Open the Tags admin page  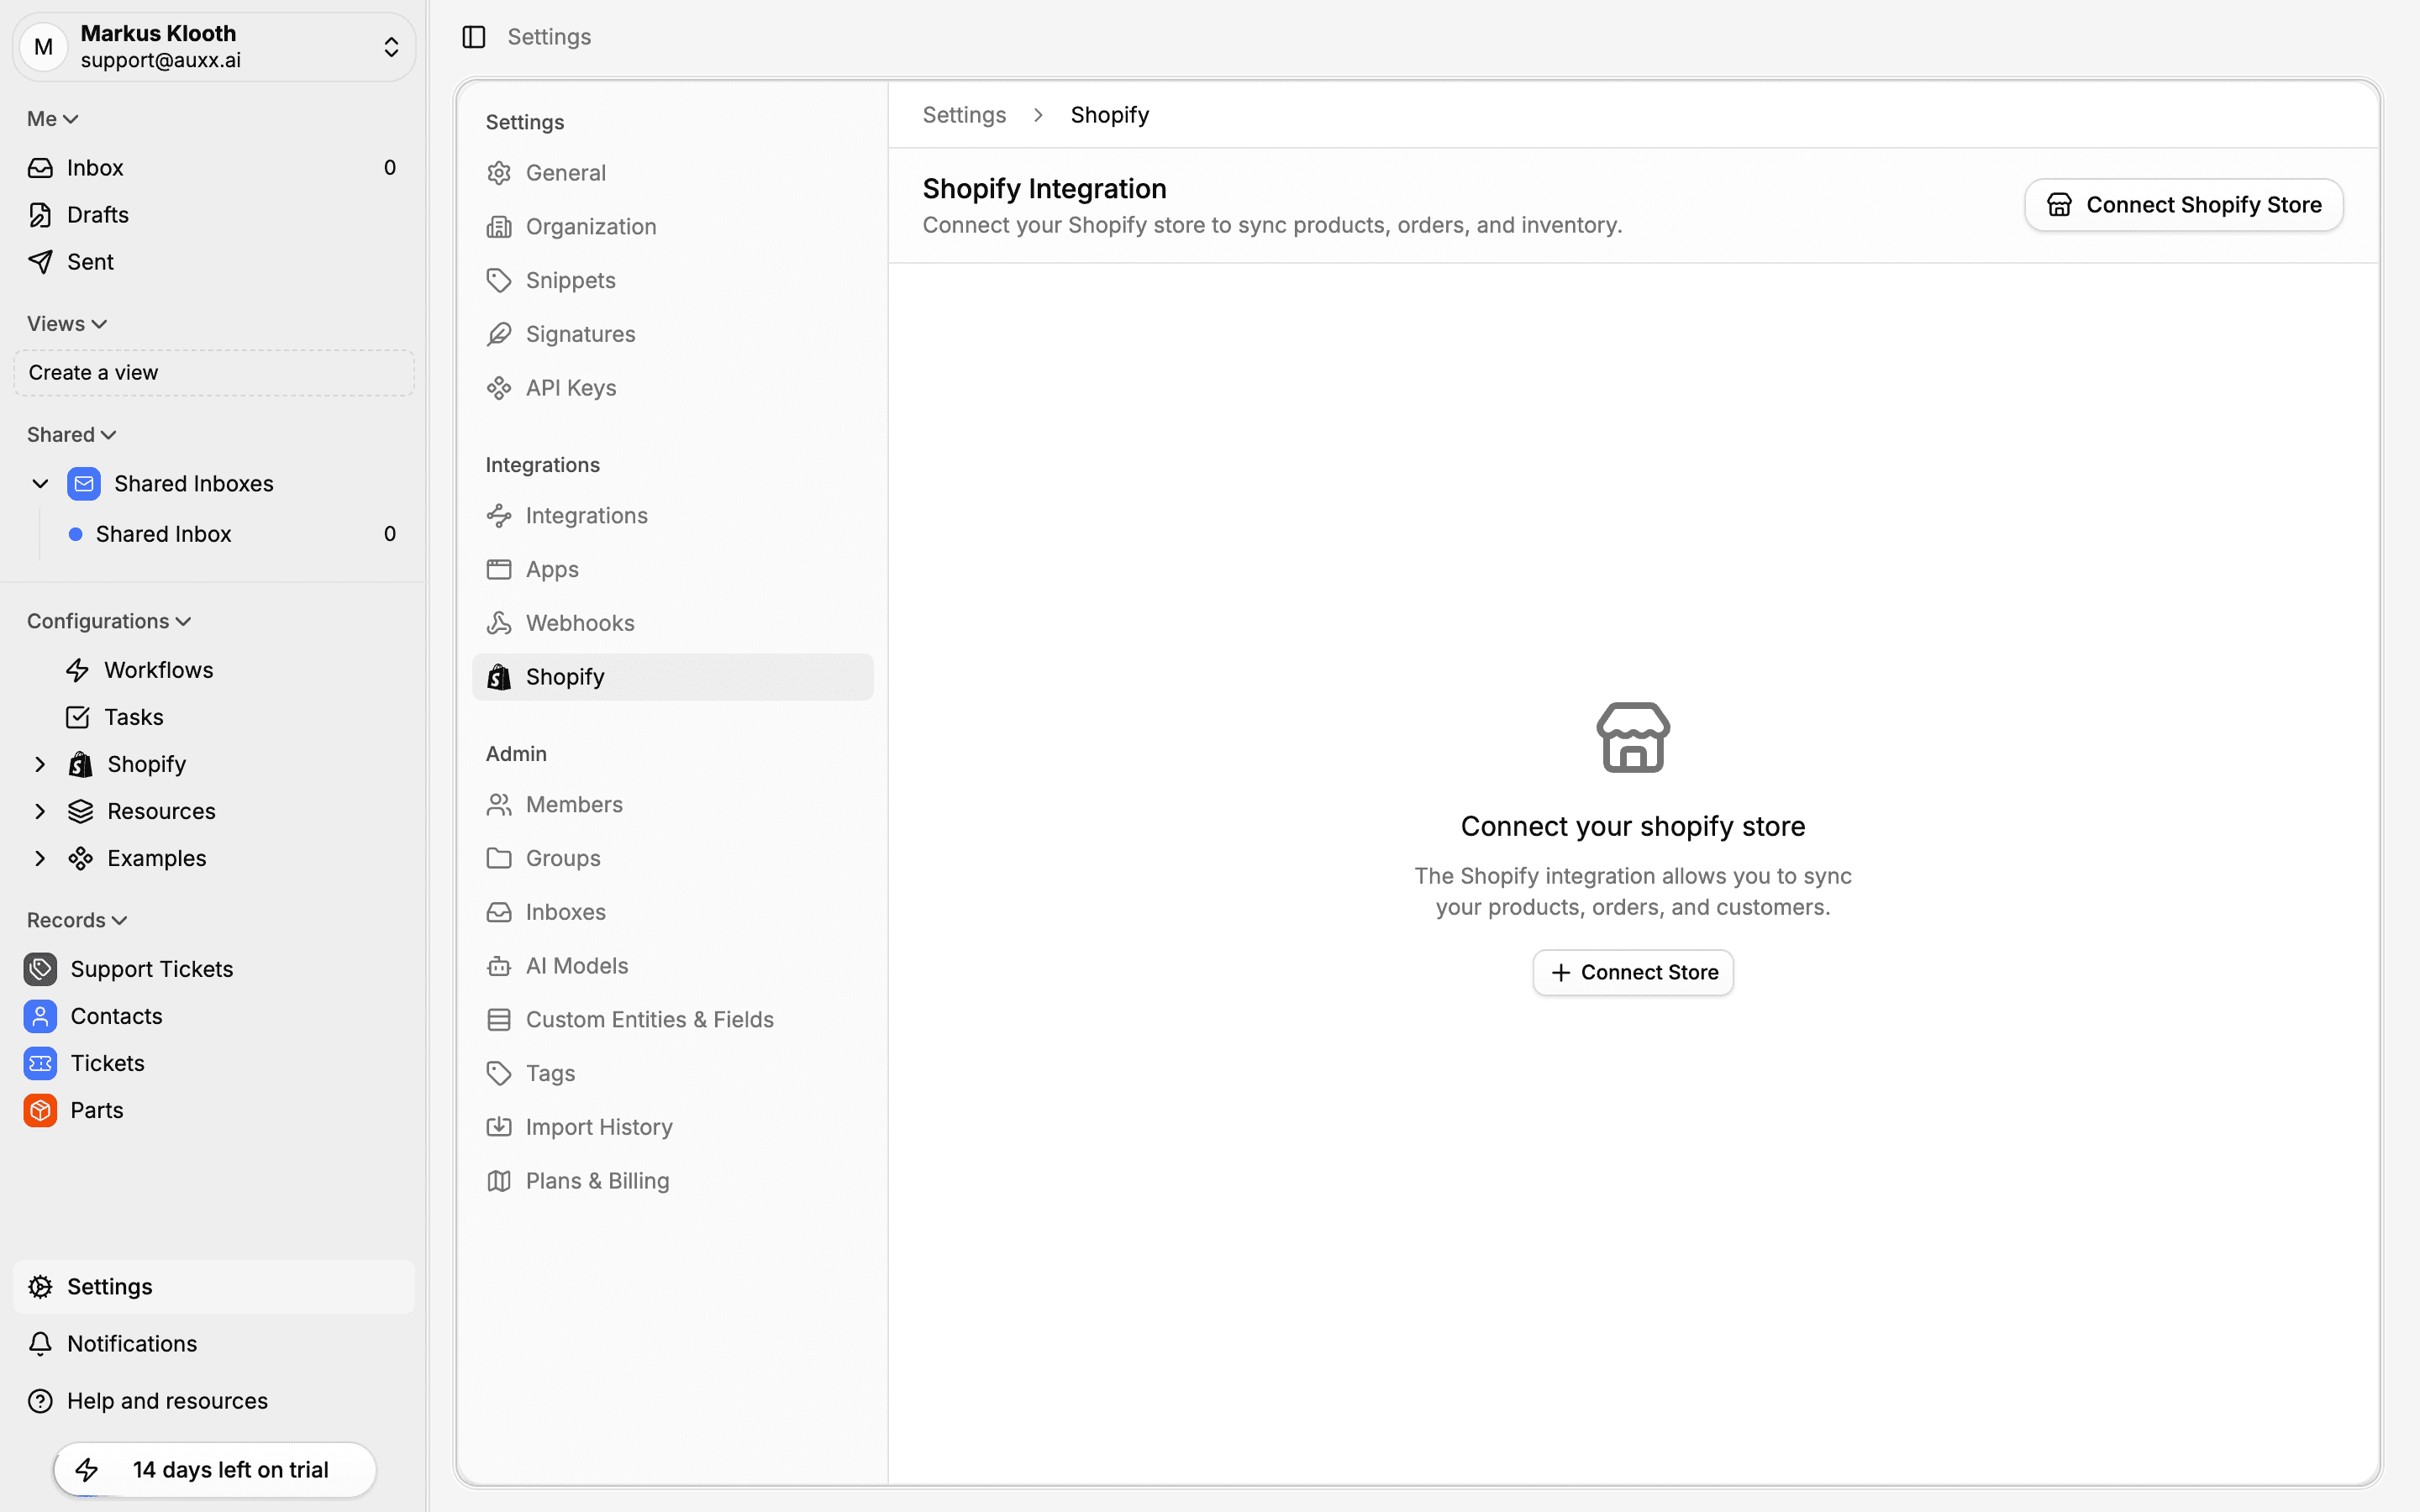pyautogui.click(x=672, y=1074)
